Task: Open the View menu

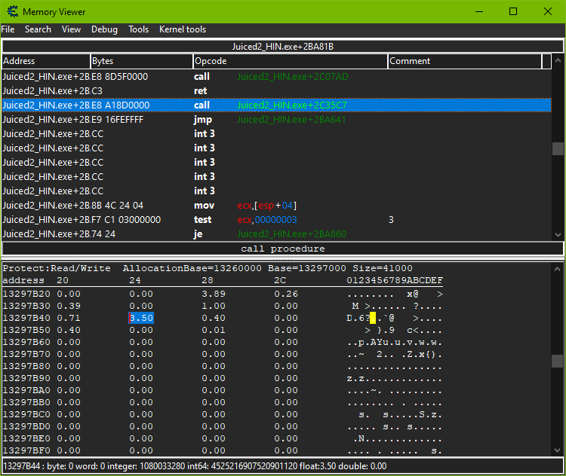Action: point(71,29)
